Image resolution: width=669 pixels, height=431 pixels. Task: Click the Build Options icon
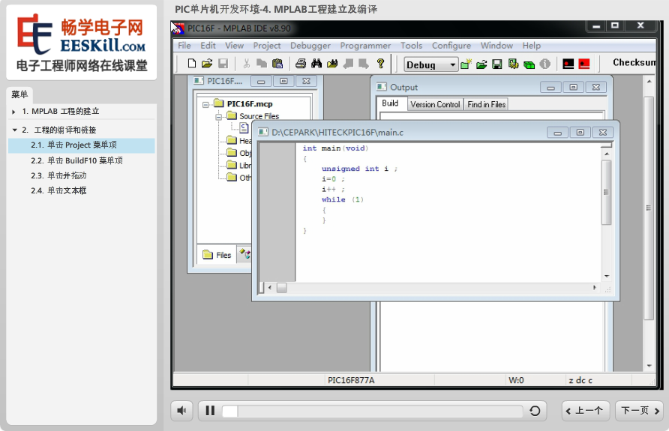[x=513, y=64]
